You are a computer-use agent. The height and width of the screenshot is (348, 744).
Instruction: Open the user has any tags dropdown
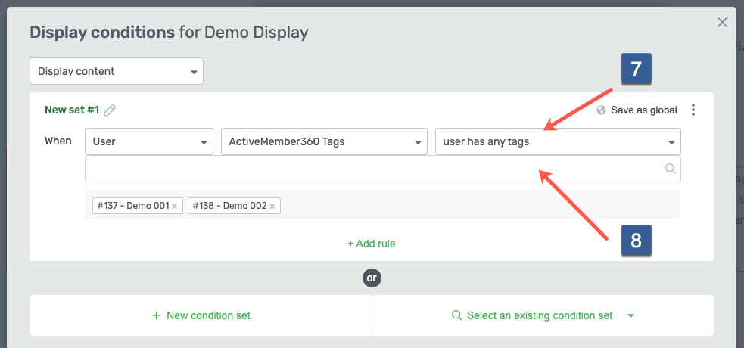[x=558, y=141]
